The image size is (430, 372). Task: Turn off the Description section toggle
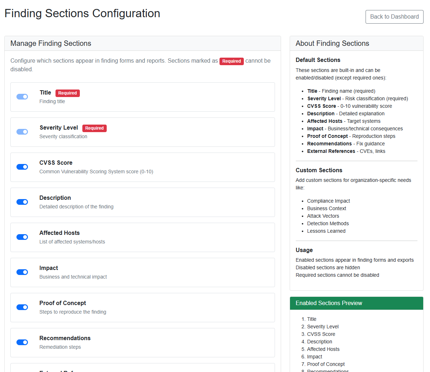click(x=22, y=202)
